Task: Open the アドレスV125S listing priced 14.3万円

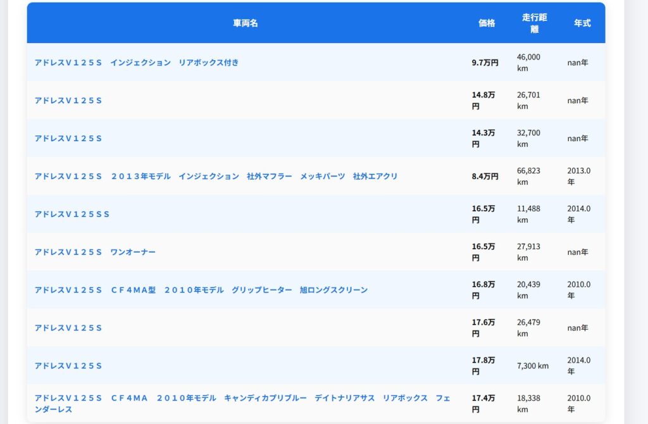Action: point(68,139)
